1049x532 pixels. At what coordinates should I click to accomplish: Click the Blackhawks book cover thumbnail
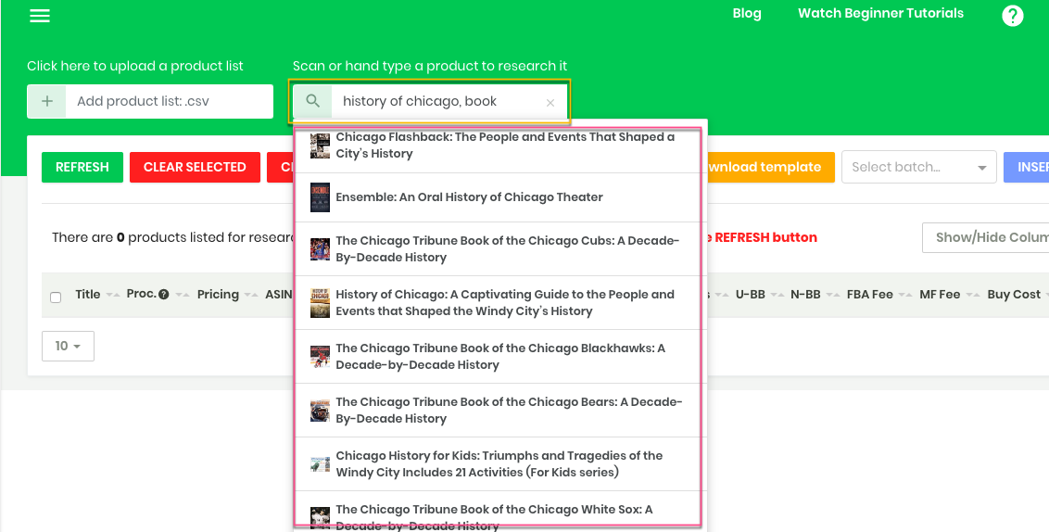coord(320,357)
